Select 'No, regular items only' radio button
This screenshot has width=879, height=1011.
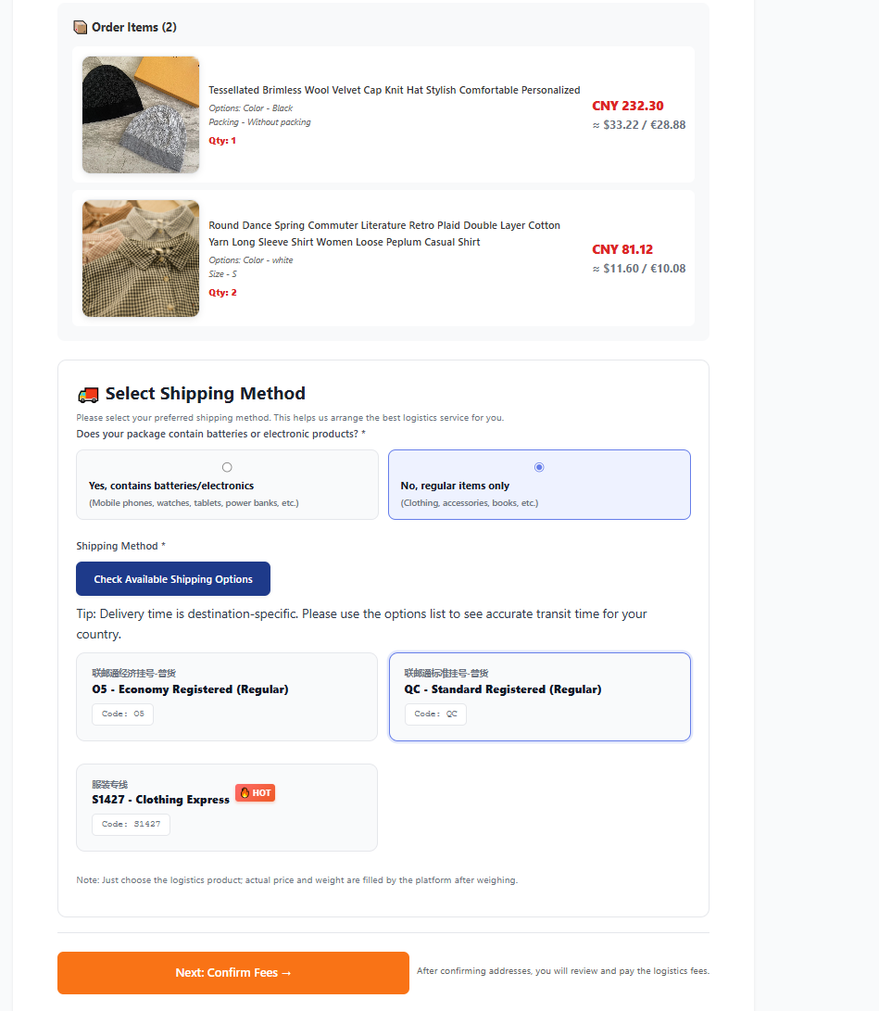click(x=539, y=467)
